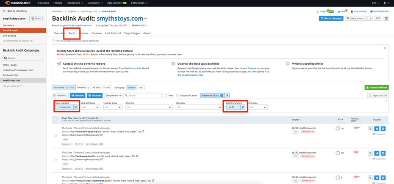394x184 pixels.
Task: Click Re-run campaign button
Action: click(x=331, y=18)
